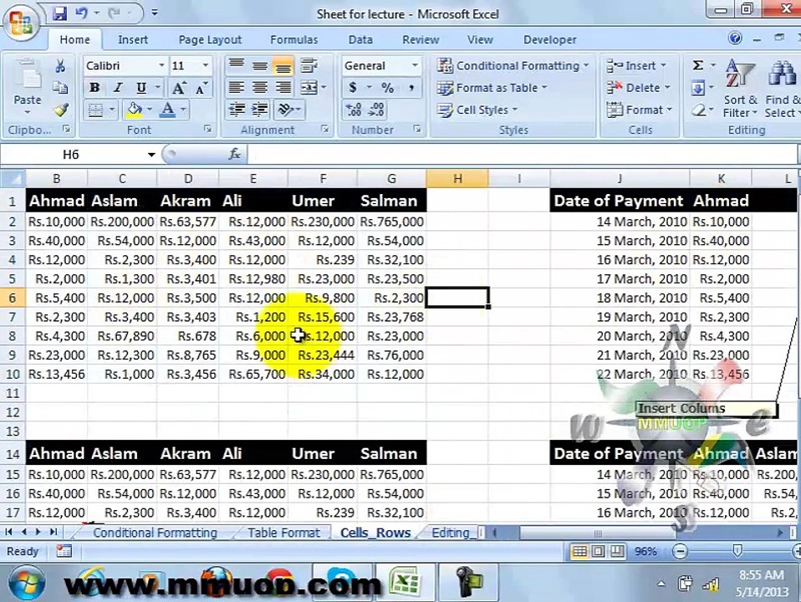Open the font size 11 dropdown
The height and width of the screenshot is (602, 801).
206,65
